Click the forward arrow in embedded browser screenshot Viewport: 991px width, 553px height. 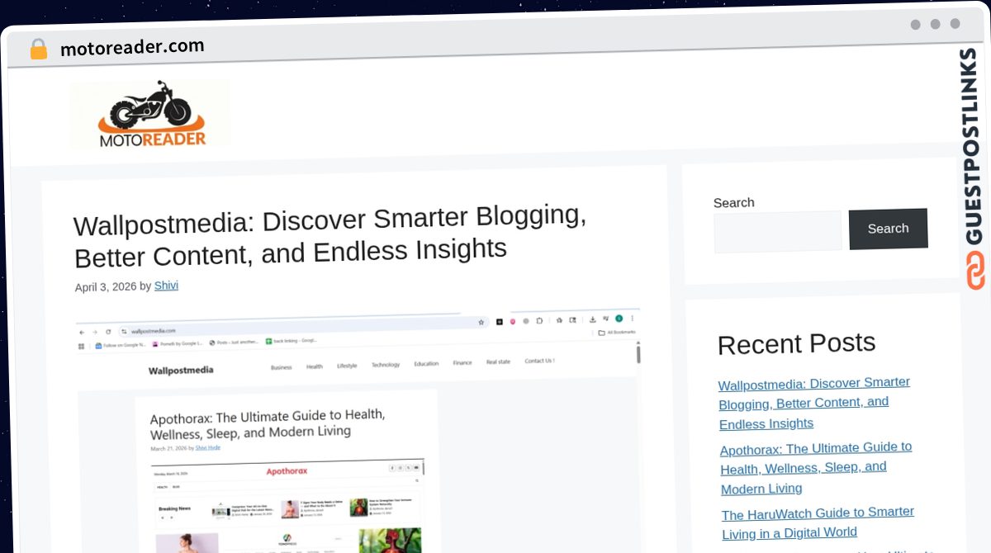(x=94, y=331)
